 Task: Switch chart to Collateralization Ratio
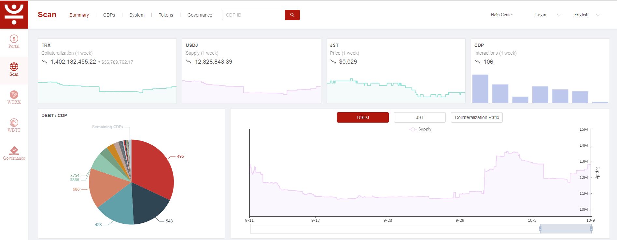477,117
